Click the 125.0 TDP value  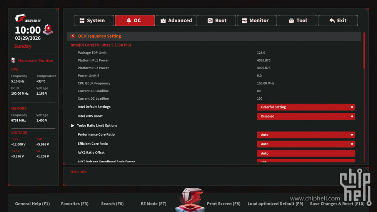[261, 53]
